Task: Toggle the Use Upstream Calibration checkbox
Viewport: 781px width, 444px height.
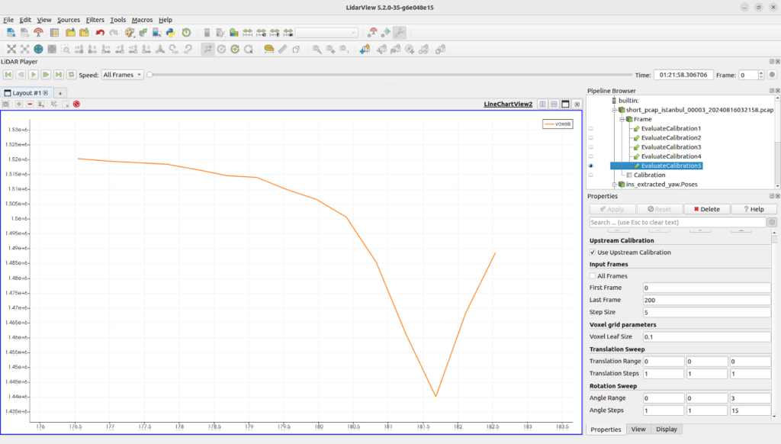Action: pyautogui.click(x=593, y=252)
